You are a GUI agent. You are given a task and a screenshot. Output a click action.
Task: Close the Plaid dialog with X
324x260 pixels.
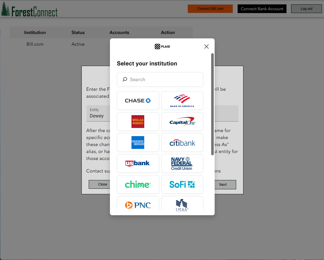click(206, 47)
